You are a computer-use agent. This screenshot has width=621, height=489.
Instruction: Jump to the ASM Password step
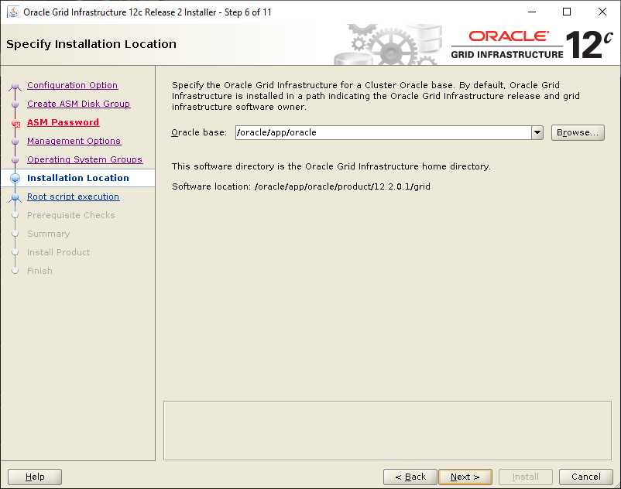(x=63, y=122)
